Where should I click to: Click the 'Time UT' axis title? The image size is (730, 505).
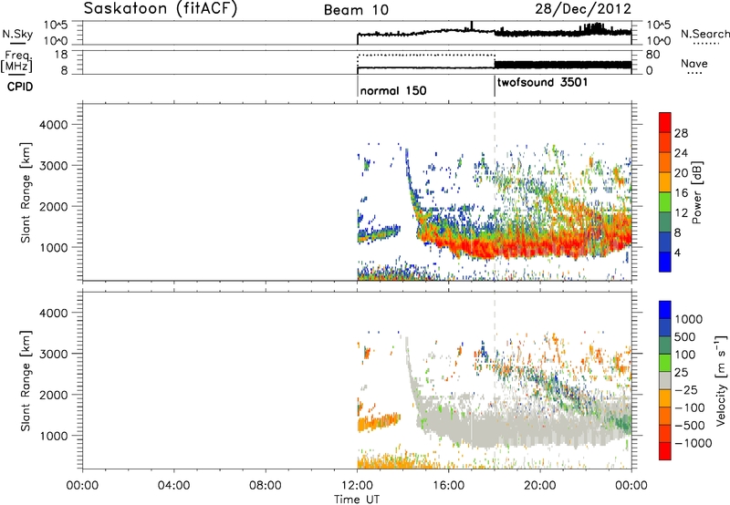357,499
